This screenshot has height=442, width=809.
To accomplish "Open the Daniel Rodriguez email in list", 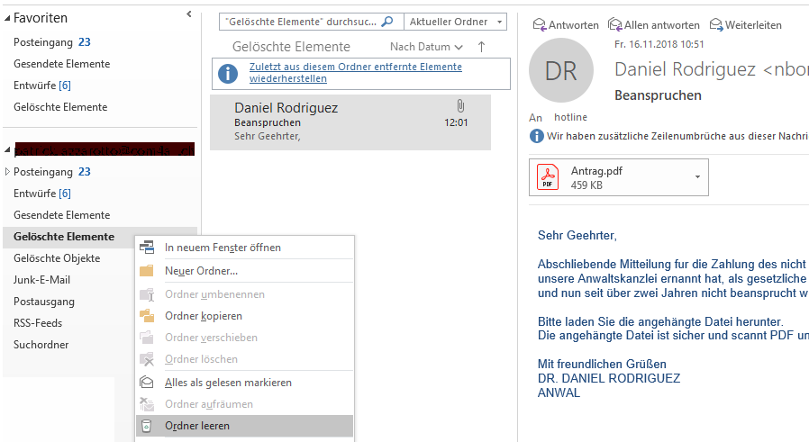I will [x=350, y=122].
